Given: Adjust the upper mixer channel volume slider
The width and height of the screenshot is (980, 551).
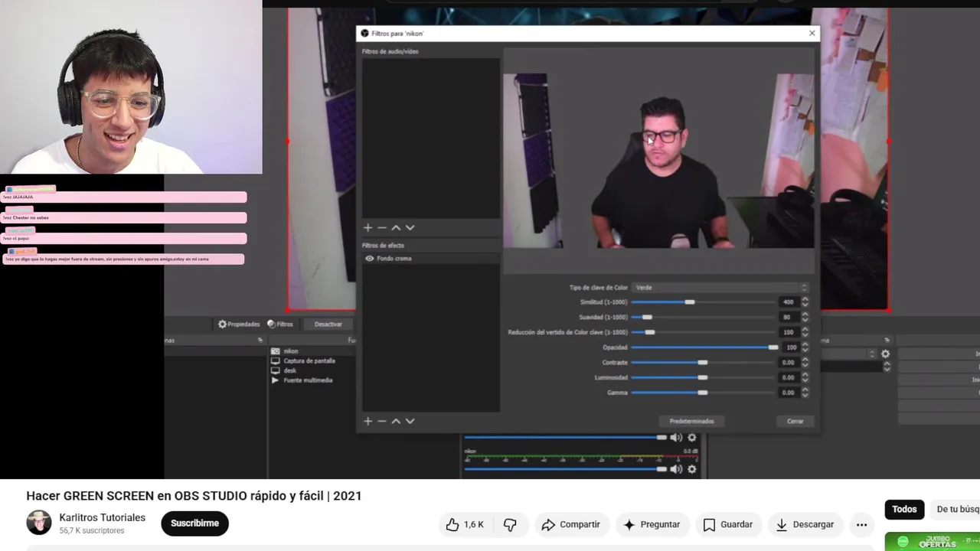Looking at the screenshot, I should 565,438.
